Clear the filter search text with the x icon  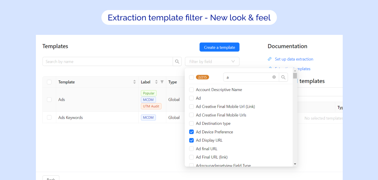tap(274, 77)
